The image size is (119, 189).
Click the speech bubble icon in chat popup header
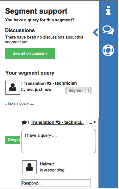[x=24, y=123]
